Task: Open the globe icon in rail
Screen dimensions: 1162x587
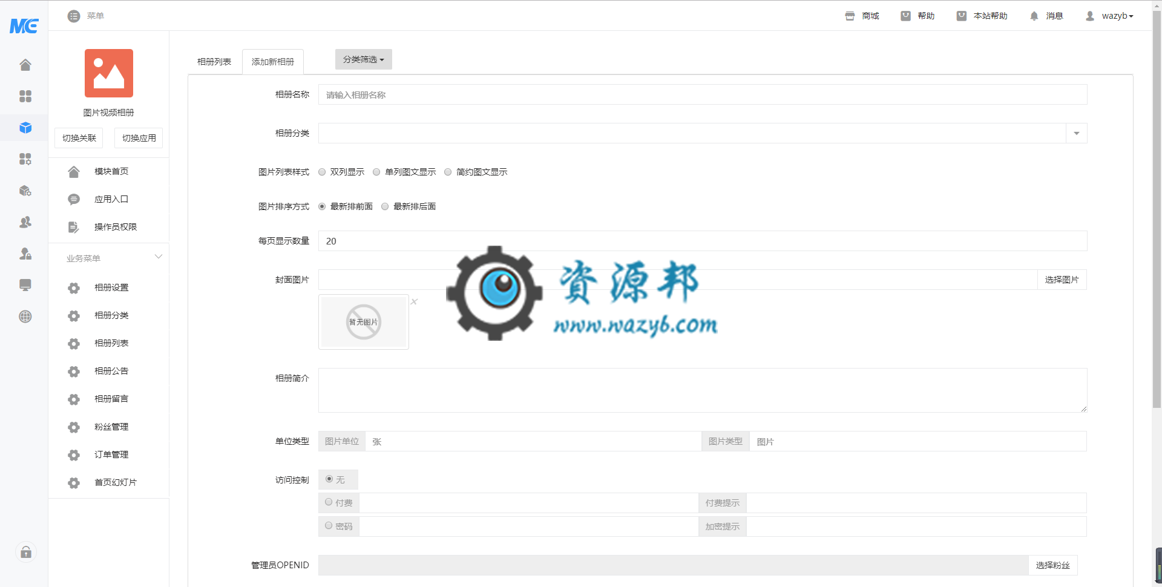Action: click(25, 316)
